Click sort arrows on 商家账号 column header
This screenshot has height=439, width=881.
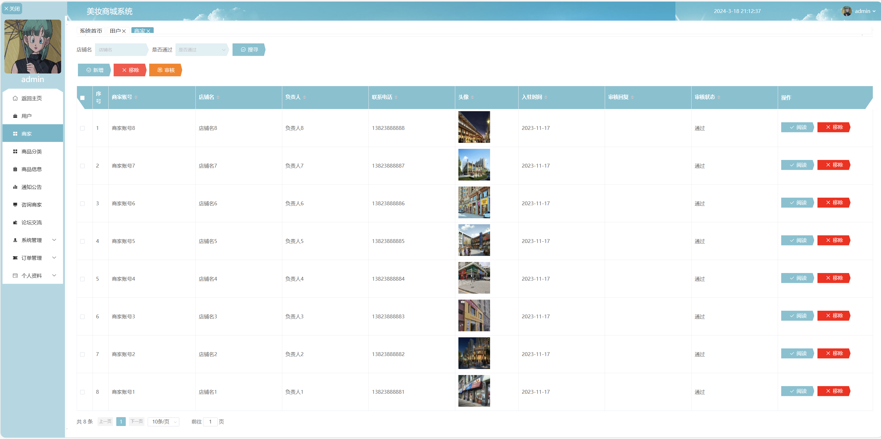(x=136, y=98)
